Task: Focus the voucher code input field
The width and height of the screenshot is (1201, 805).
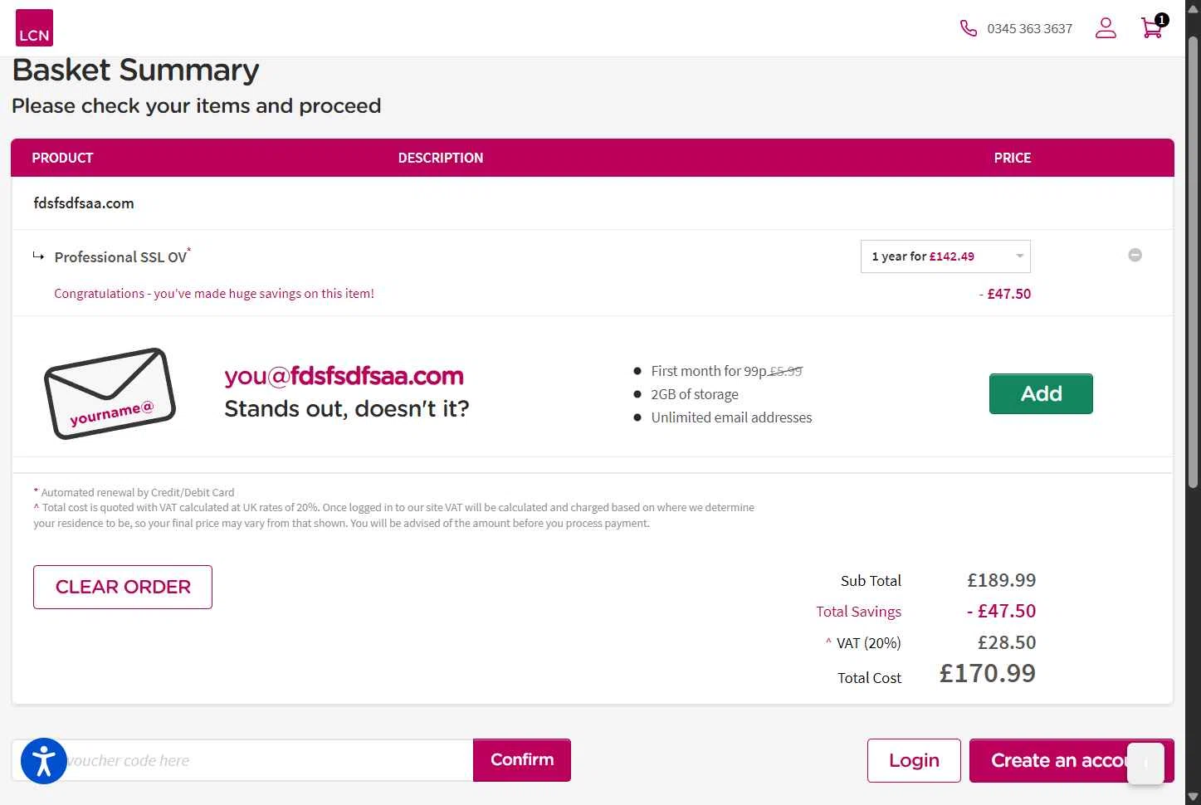Action: 266,760
